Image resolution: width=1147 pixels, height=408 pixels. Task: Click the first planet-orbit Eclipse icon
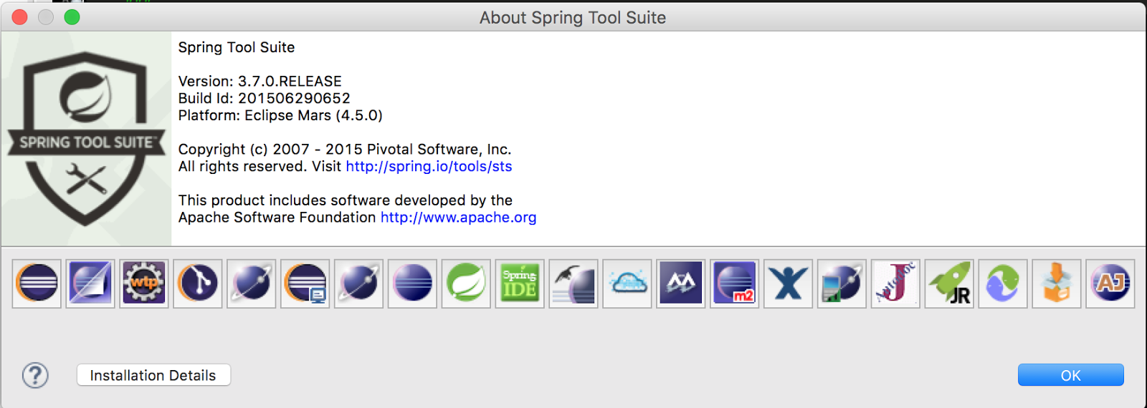252,283
